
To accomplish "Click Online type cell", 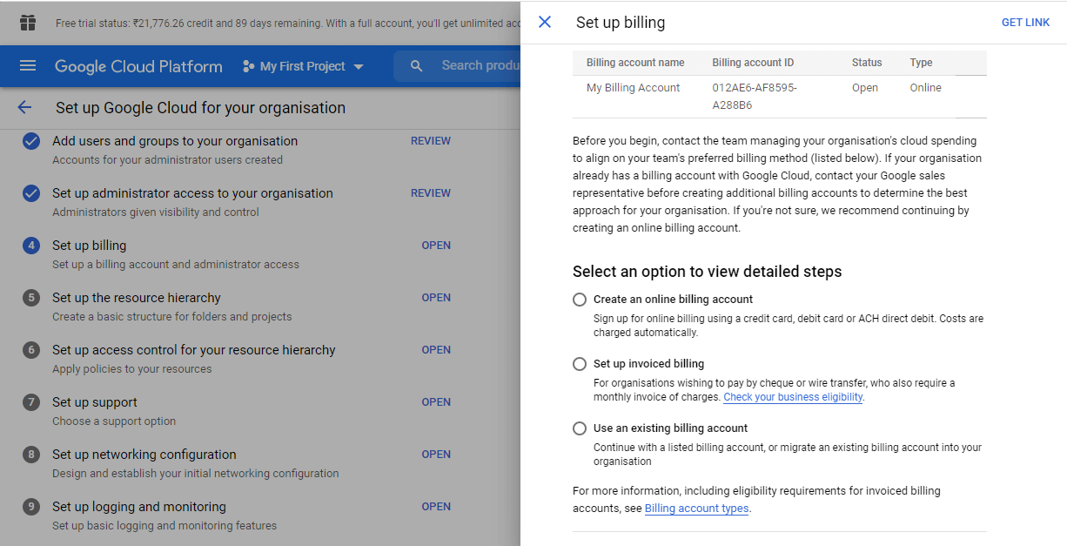I will 926,88.
